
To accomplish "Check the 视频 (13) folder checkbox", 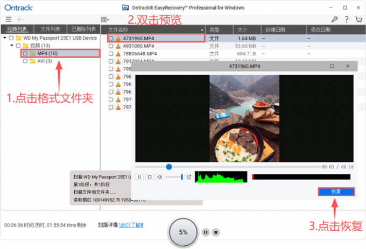I will coord(18,46).
